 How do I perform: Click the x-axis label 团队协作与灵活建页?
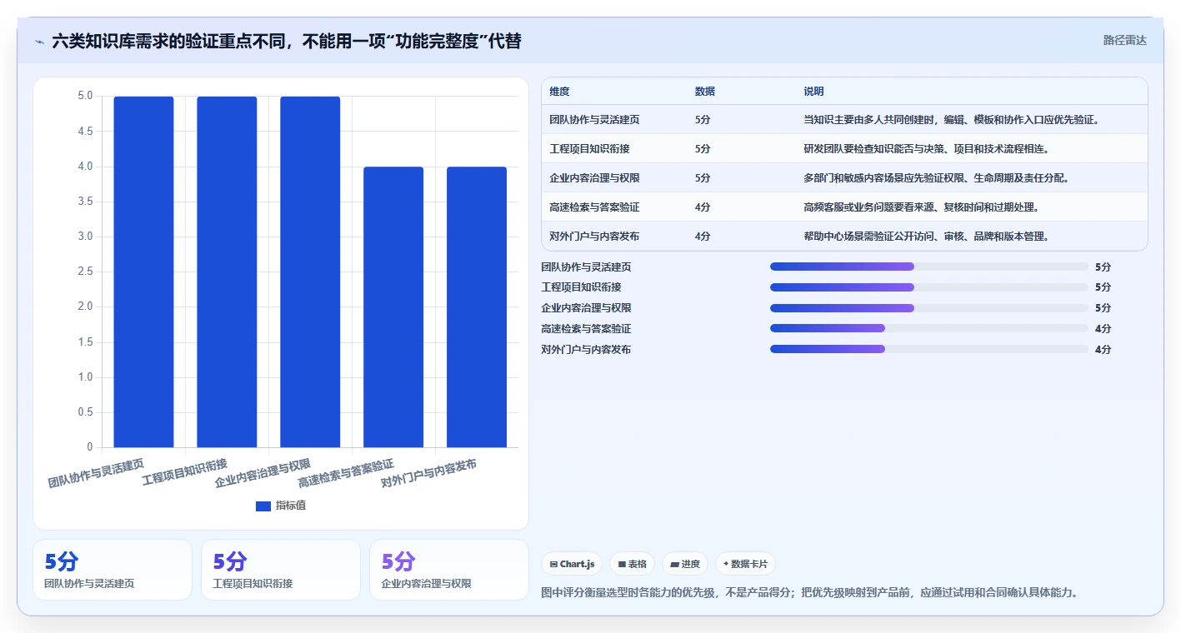[96, 473]
